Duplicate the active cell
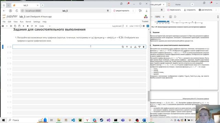The height and width of the screenshot is (123, 220). [123, 47]
